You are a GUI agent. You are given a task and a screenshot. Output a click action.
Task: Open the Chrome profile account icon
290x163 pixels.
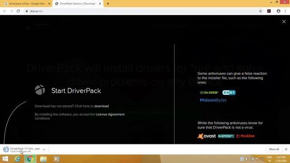click(278, 11)
